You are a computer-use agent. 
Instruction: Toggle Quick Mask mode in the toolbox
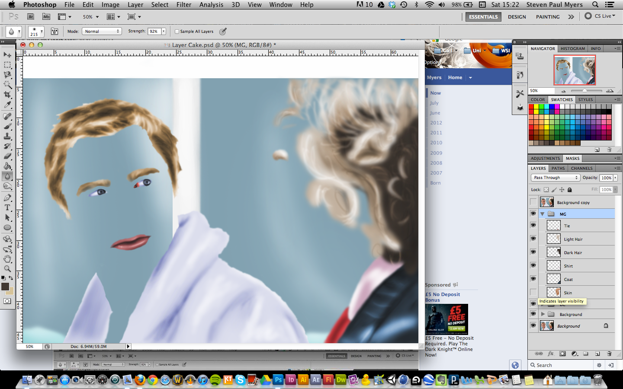coord(7,301)
